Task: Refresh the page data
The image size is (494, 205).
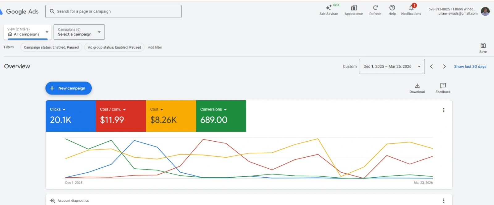Action: click(x=375, y=10)
